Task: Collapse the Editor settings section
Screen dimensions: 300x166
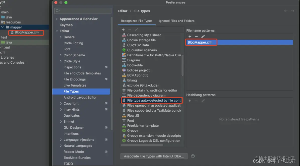Action: pos(57,31)
